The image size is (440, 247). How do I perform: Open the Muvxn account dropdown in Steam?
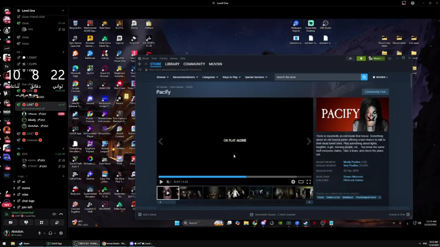click(376, 58)
